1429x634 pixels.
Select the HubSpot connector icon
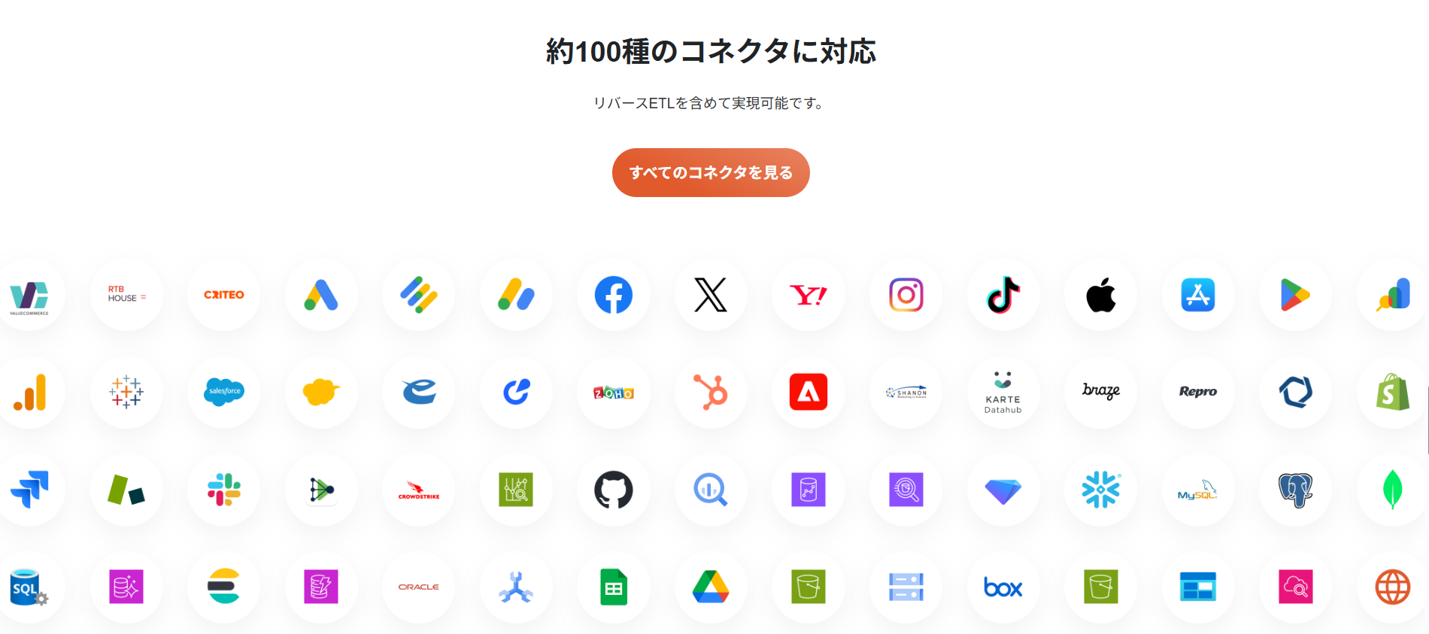[x=711, y=392]
